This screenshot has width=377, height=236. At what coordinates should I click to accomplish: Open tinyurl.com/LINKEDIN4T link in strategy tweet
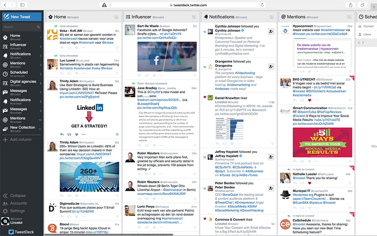tap(77, 93)
